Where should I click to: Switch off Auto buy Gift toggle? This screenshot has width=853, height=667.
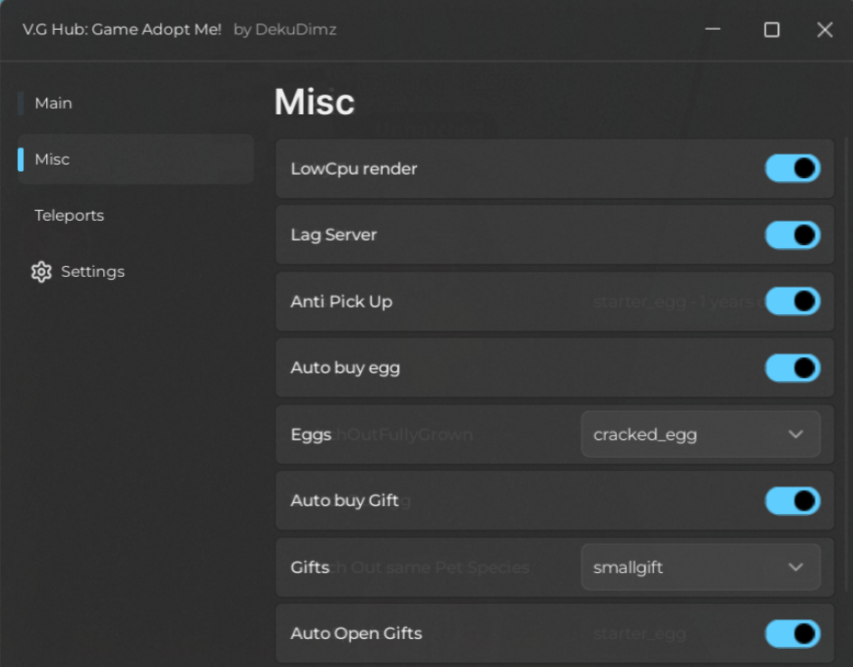pyautogui.click(x=792, y=500)
